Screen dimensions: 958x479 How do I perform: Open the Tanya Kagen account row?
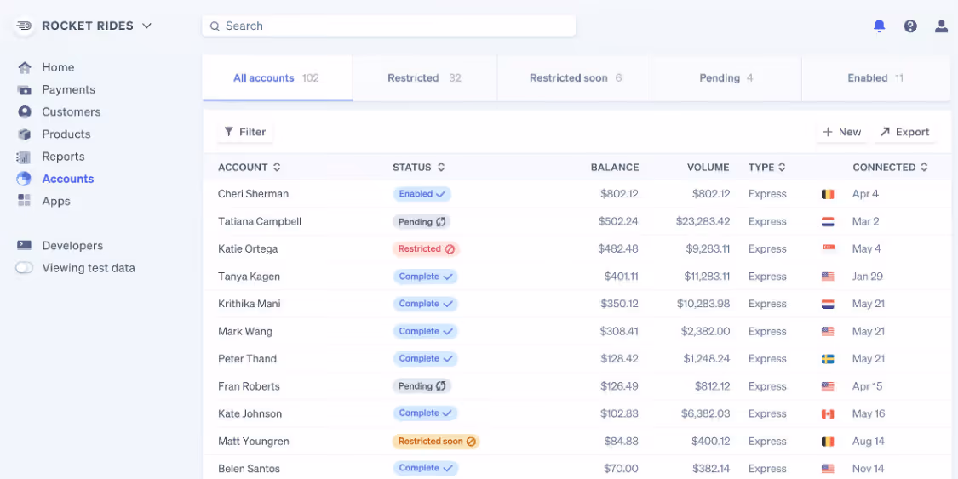pyautogui.click(x=577, y=277)
